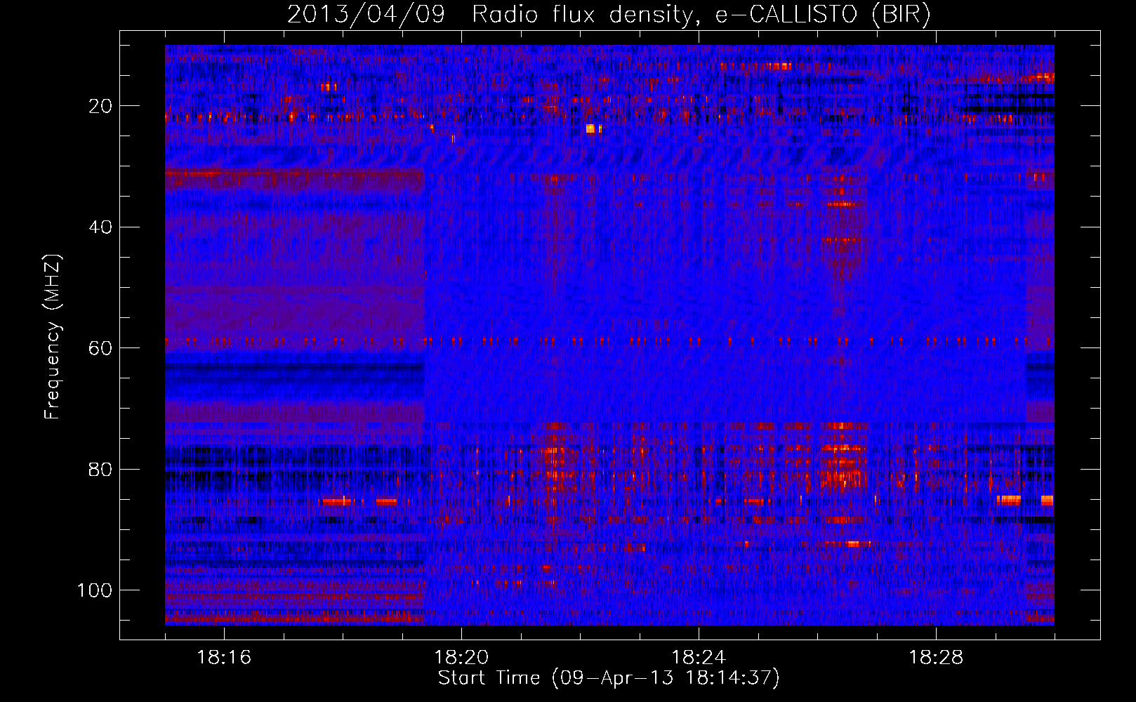Click the 80 frequency tick label
This screenshot has width=1136, height=702.
tap(101, 469)
